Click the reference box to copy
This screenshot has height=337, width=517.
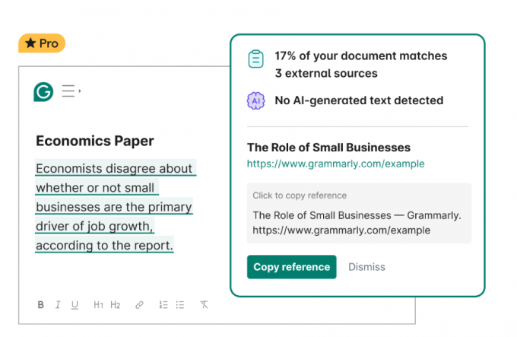(359, 213)
